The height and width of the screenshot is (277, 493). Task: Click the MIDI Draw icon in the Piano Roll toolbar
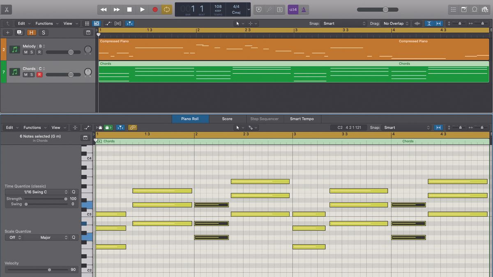[87, 128]
